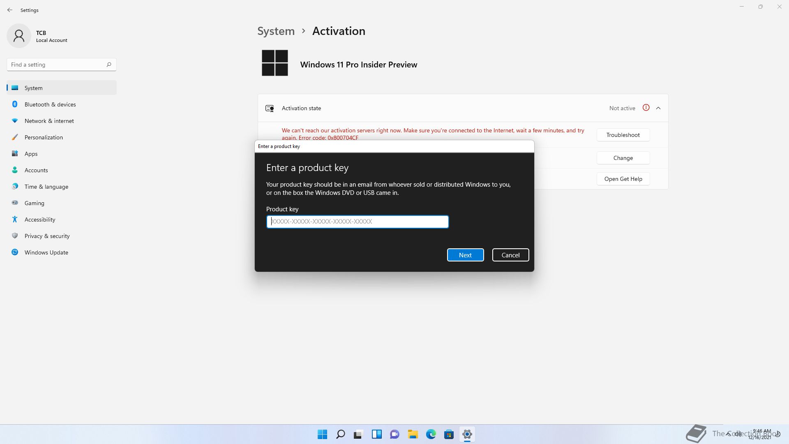Open Bluetooth & devices settings
Viewport: 789px width, 444px height.
[x=62, y=104]
